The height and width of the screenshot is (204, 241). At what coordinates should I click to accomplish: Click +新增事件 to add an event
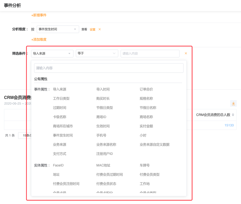click(x=39, y=15)
